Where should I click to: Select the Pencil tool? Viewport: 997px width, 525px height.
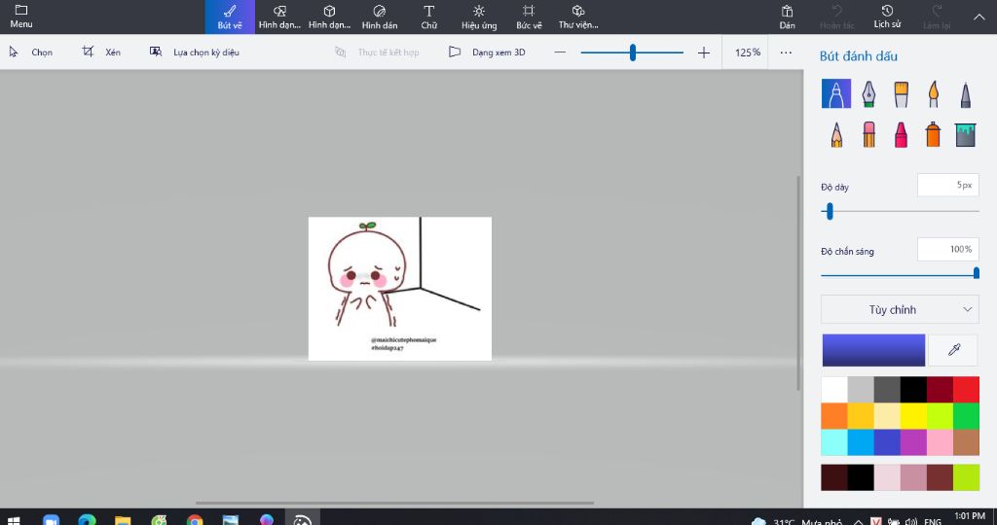(x=836, y=134)
